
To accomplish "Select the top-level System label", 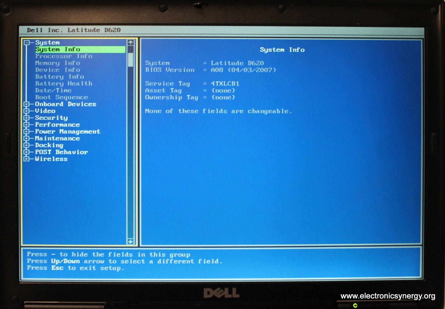I will 47,43.
